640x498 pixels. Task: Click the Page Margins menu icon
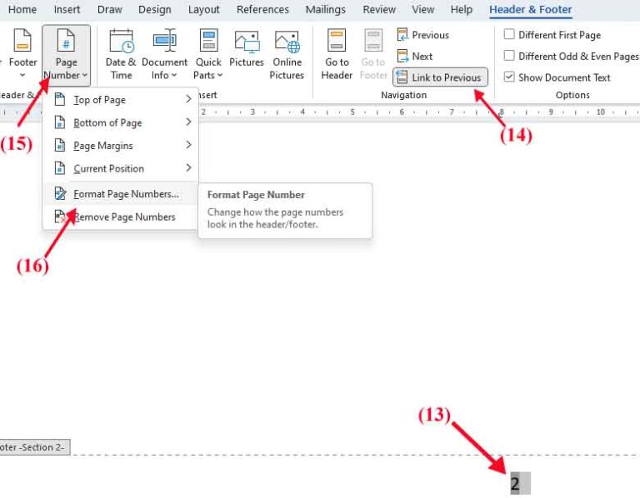click(x=60, y=145)
